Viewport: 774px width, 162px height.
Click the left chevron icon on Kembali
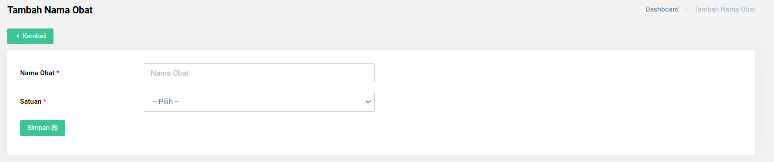[18, 36]
